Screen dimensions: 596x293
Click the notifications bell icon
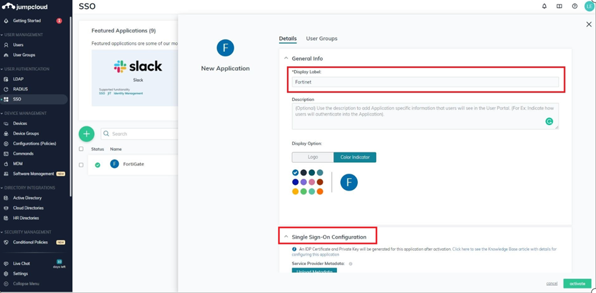(x=544, y=6)
